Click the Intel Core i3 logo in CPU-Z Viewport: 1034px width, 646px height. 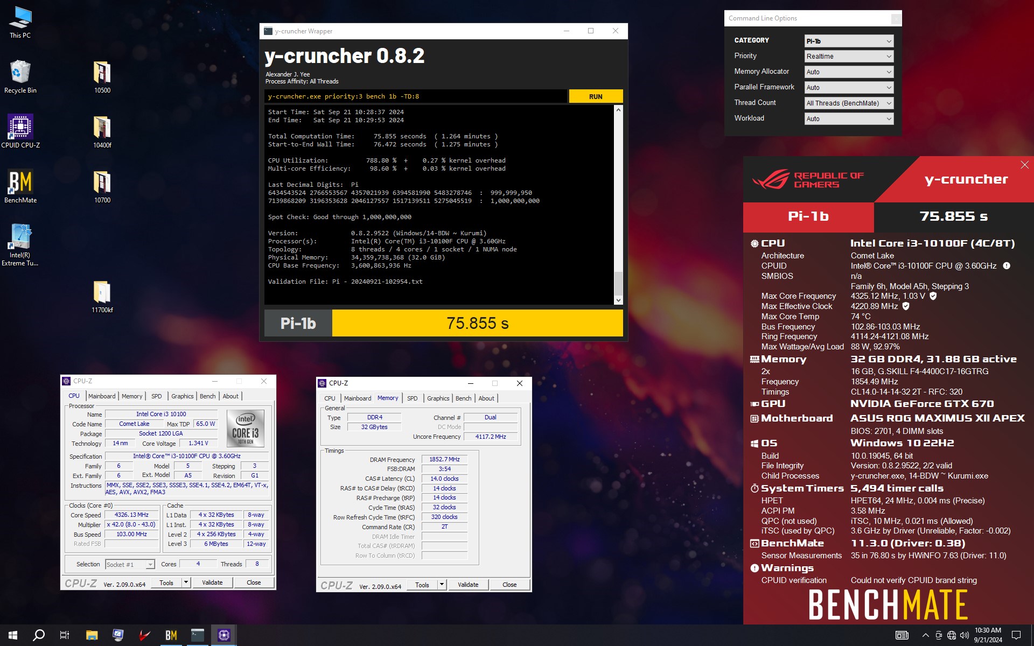[x=246, y=429]
